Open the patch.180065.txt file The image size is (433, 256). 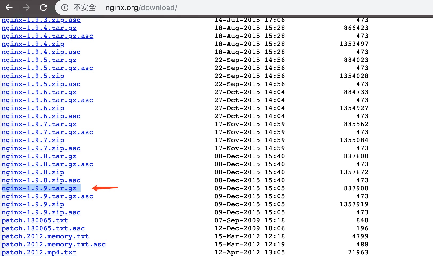click(35, 220)
